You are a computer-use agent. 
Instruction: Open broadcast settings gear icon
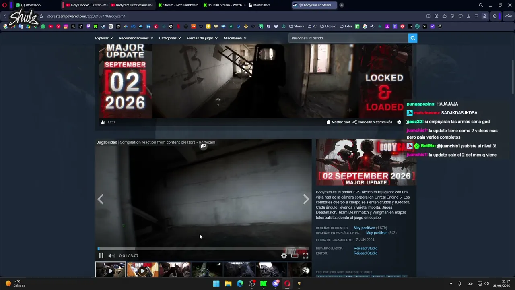click(x=399, y=122)
